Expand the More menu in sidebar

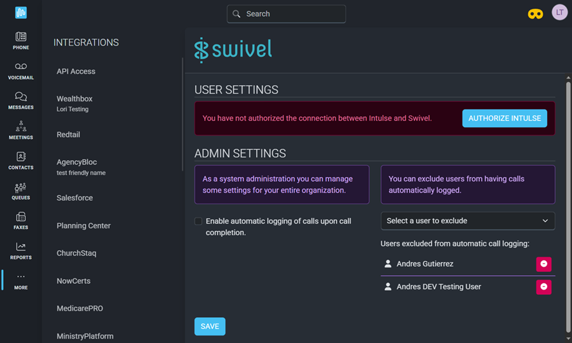click(21, 280)
